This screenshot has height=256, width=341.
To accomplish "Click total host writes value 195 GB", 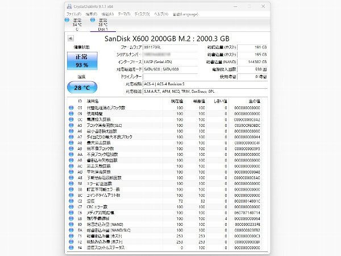I will coord(252,55).
